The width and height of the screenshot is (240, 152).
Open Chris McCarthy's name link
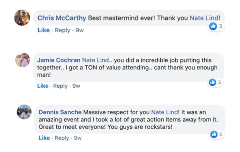tap(62, 18)
